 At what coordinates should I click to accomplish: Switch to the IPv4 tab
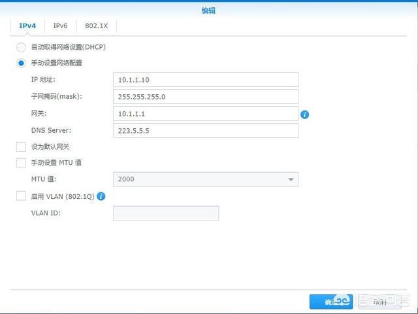tap(27, 26)
